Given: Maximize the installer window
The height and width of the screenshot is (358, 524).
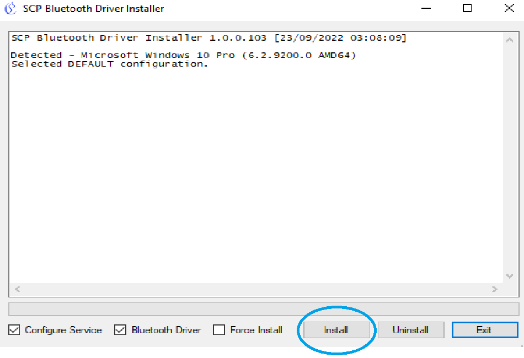Looking at the screenshot, I should 467,8.
